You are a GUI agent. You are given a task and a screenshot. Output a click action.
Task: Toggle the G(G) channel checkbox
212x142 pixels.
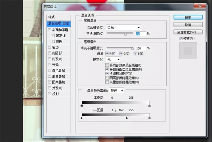(x=121, y=53)
